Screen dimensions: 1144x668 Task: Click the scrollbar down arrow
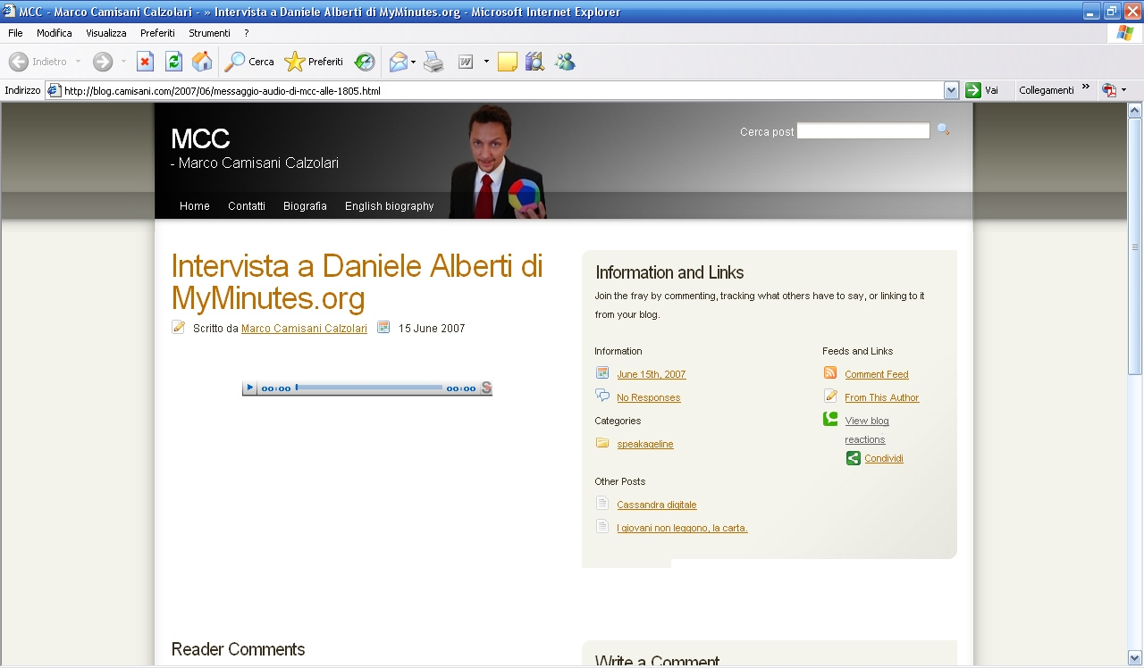pos(1135,657)
